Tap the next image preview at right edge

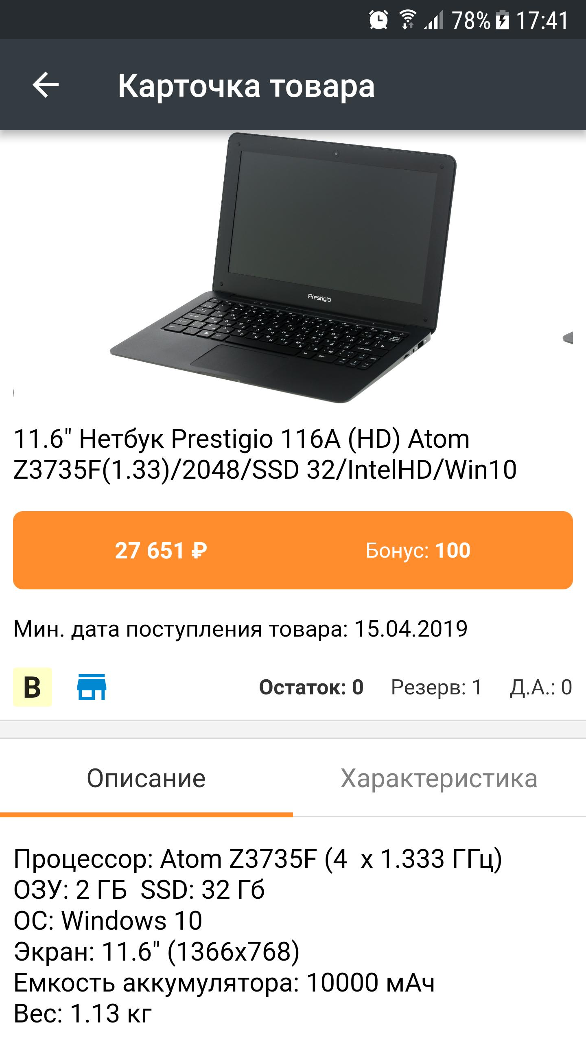(568, 338)
